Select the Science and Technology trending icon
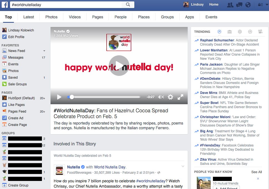269x189 pixels. (x=240, y=32)
